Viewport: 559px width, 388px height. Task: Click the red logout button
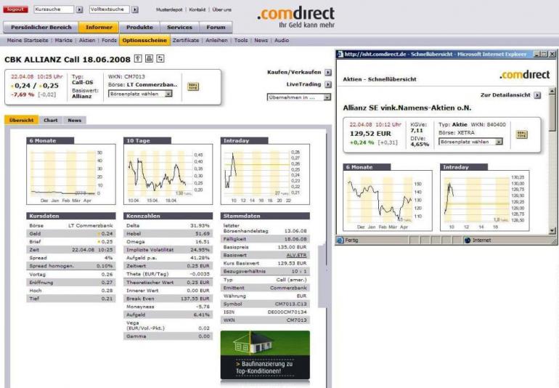(x=15, y=9)
